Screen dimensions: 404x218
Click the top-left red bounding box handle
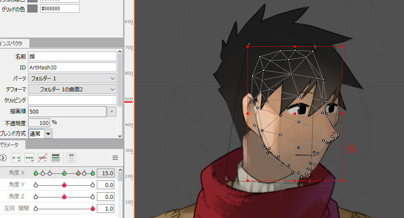[248, 47]
